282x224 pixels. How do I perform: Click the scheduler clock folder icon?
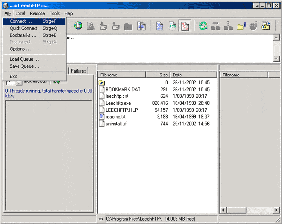tap(265, 26)
